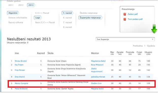Click total score 189
Image resolution: width=158 pixels, height=93 pixels.
click(148, 61)
